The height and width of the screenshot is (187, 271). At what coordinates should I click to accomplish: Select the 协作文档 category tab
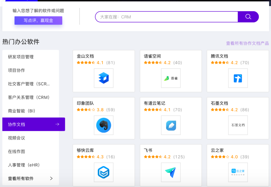[34, 124]
